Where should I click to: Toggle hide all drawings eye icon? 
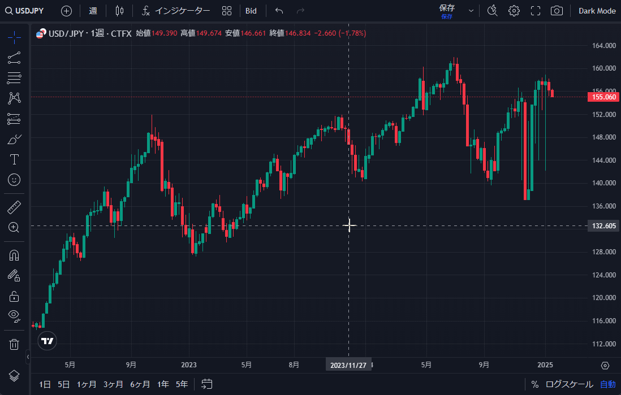click(x=14, y=316)
